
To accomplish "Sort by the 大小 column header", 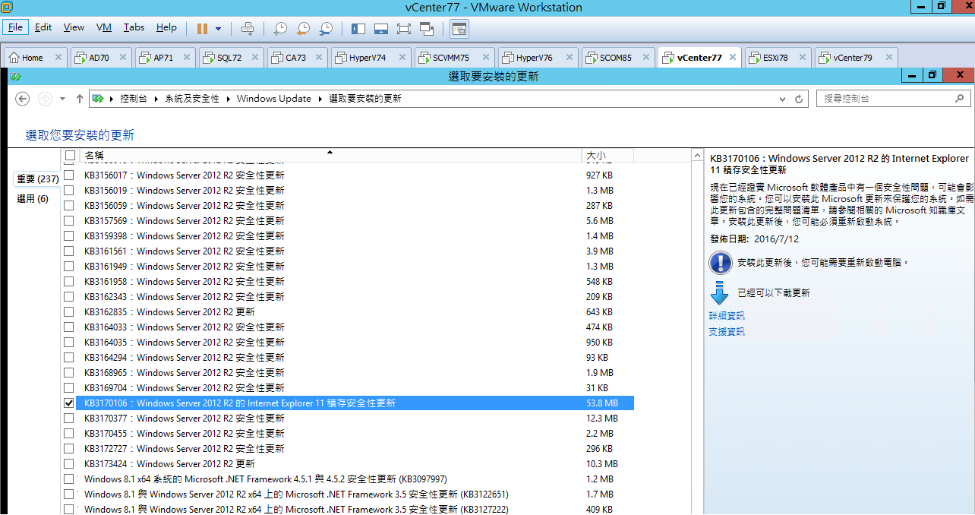I will tap(607, 156).
